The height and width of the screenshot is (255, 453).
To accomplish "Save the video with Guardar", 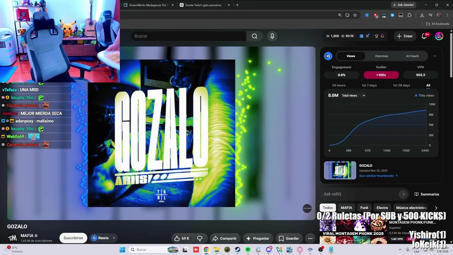I will click(x=289, y=238).
